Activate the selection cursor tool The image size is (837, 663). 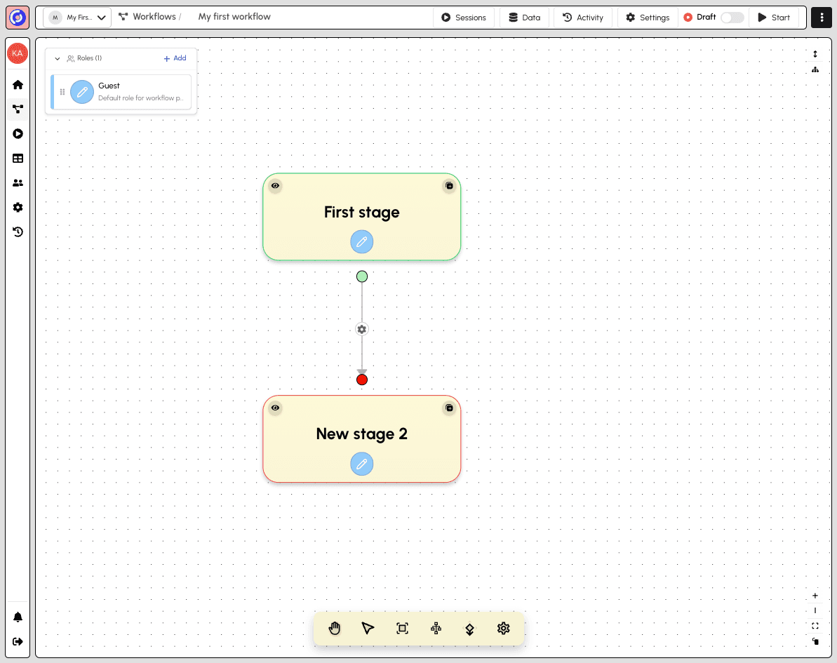[368, 629]
